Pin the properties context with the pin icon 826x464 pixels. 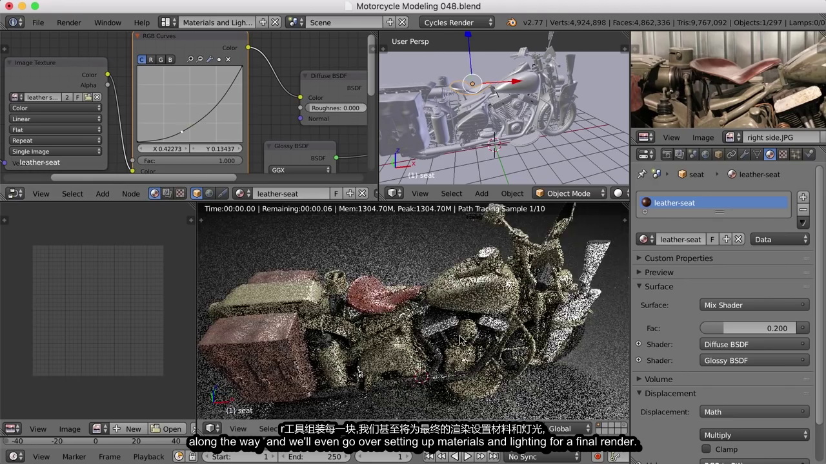tap(641, 174)
